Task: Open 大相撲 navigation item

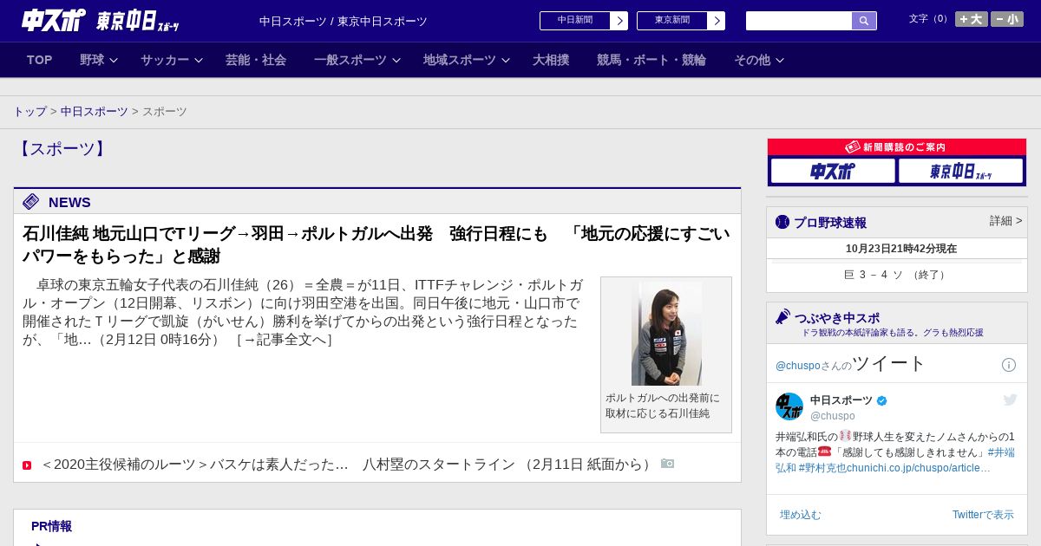Action: pyautogui.click(x=551, y=60)
